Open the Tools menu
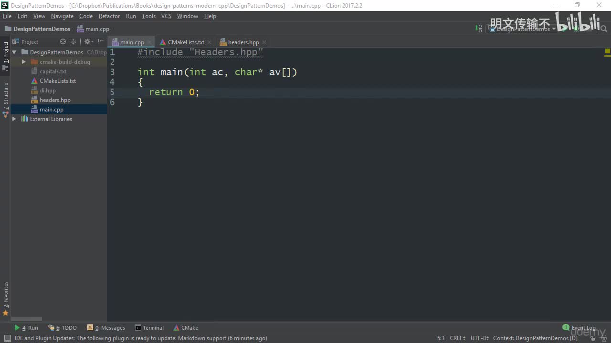611x343 pixels. tap(148, 16)
